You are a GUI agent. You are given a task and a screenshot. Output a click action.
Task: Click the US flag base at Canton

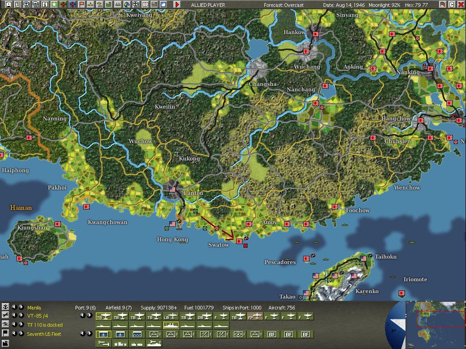pos(172,189)
